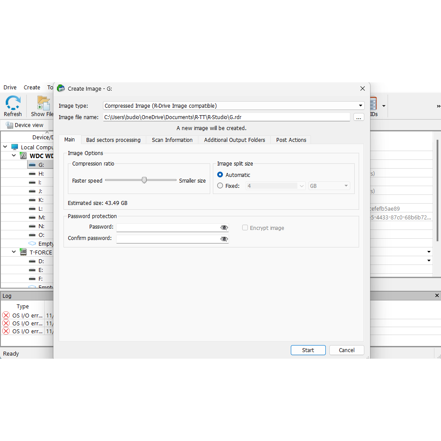Open the Image type dropdown
Viewport: 441px width, 441px height.
(x=234, y=106)
